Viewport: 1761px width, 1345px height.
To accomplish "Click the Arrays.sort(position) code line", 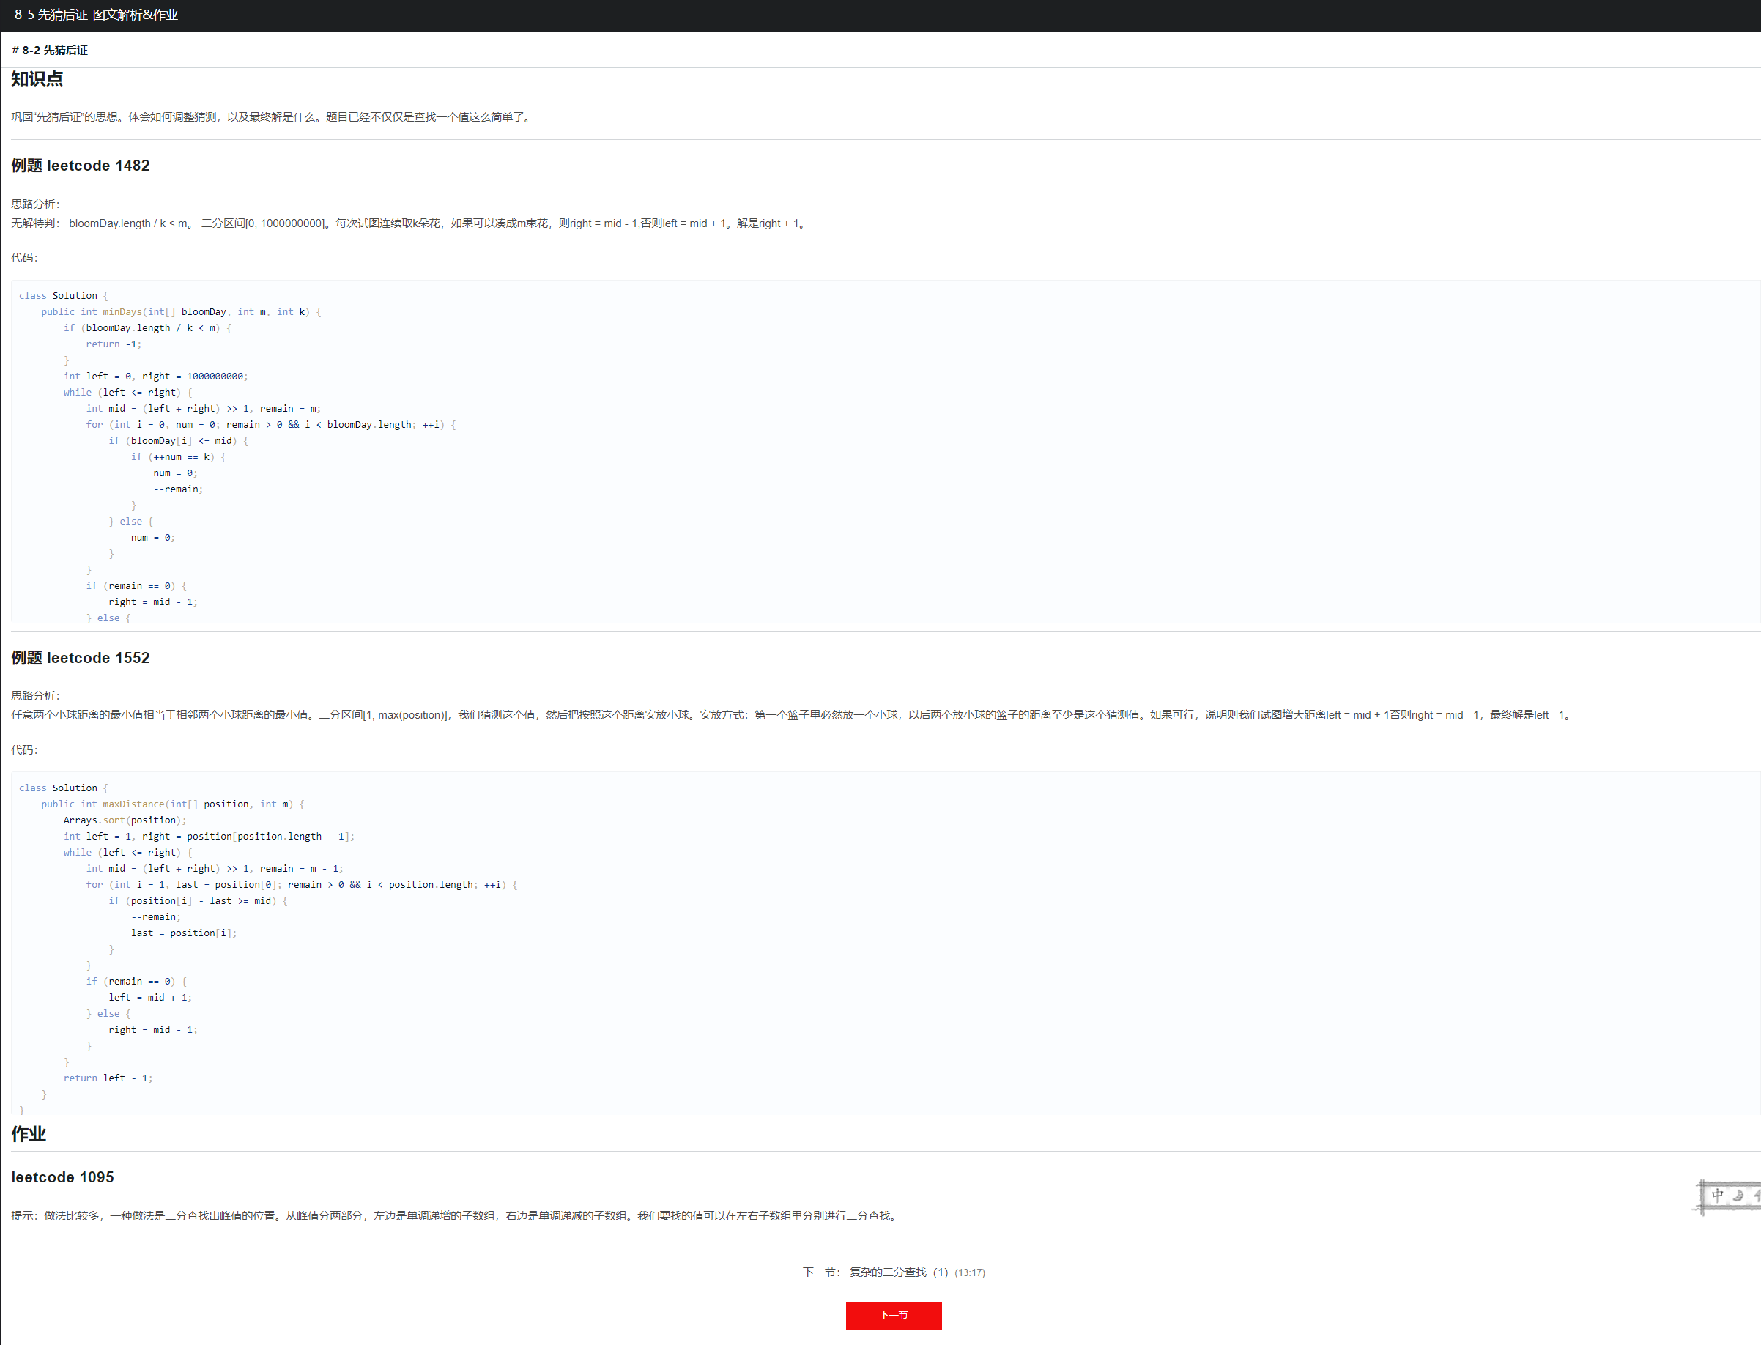I will point(125,820).
